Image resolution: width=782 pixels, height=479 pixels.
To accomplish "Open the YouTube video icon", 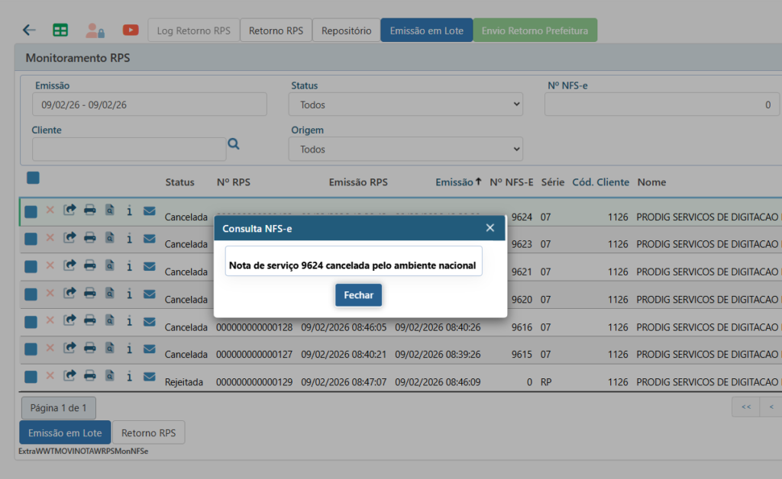I will 131,31.
